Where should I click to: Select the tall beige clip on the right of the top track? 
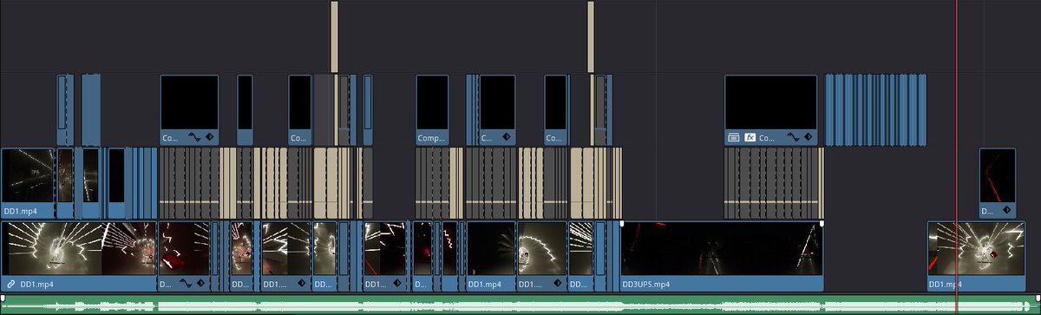[x=591, y=37]
